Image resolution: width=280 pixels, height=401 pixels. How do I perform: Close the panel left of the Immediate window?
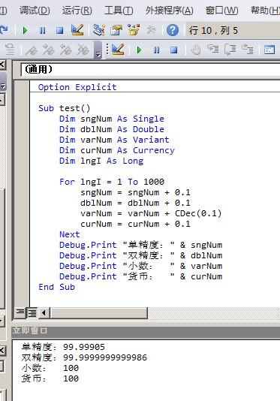coord(2,350)
